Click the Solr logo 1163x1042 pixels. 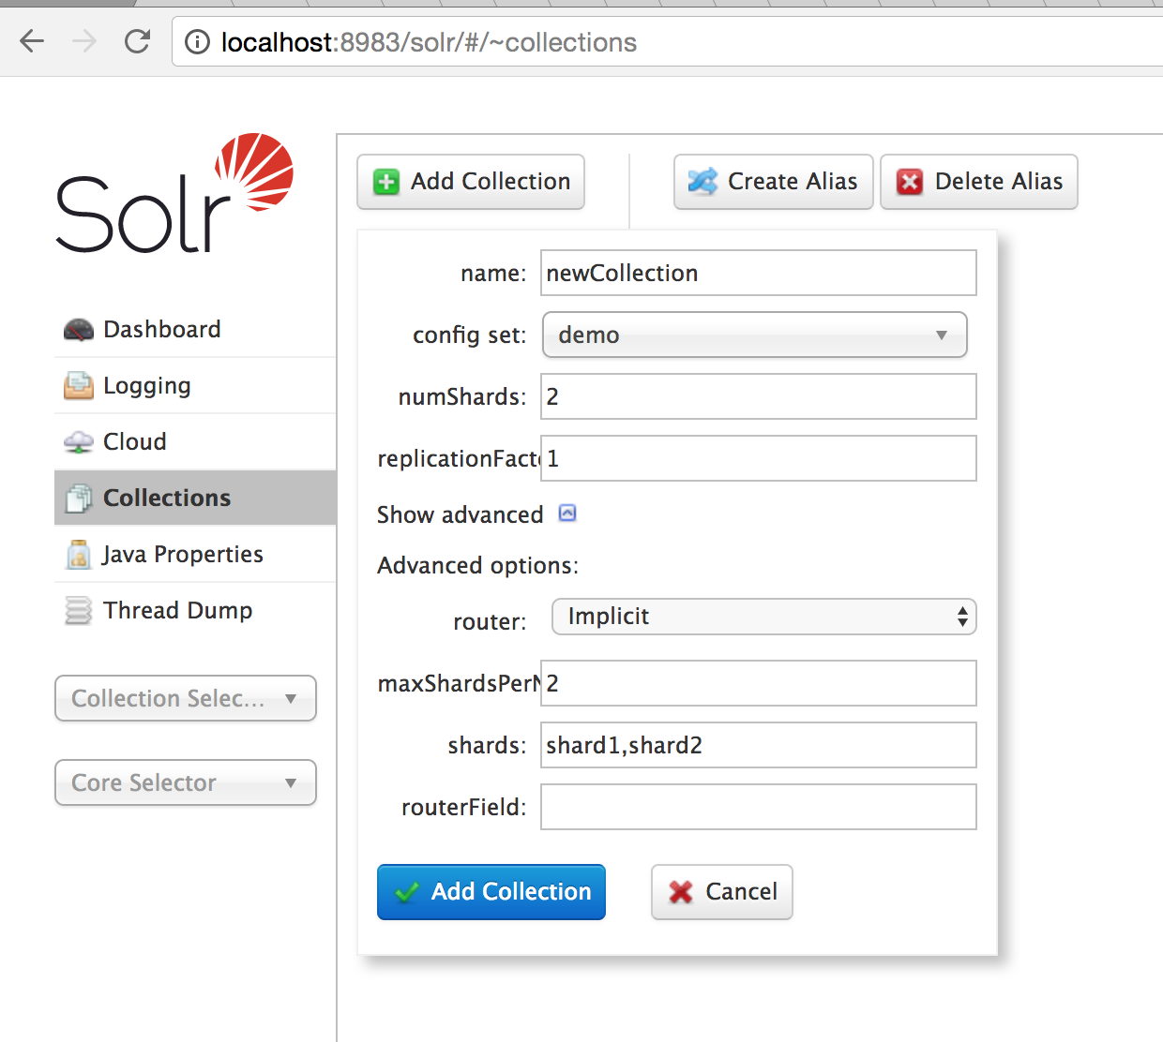[174, 193]
